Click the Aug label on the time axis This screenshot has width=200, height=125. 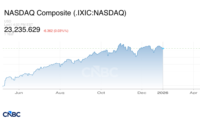tap(60, 93)
